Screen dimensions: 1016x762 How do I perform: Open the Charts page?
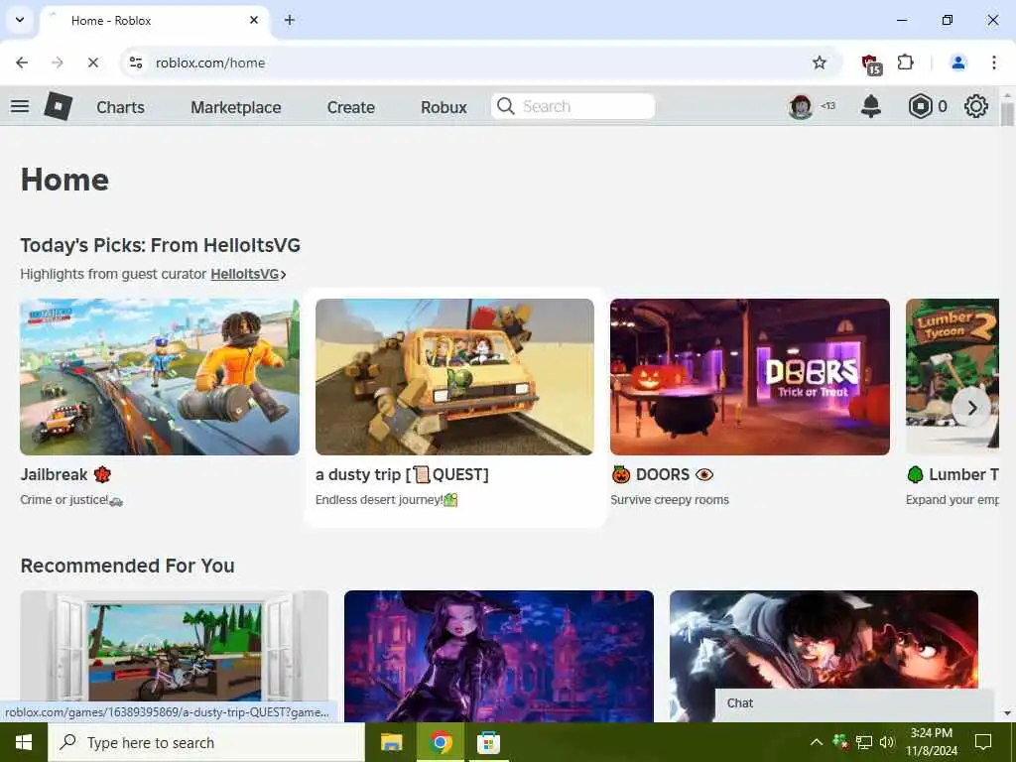click(x=120, y=107)
